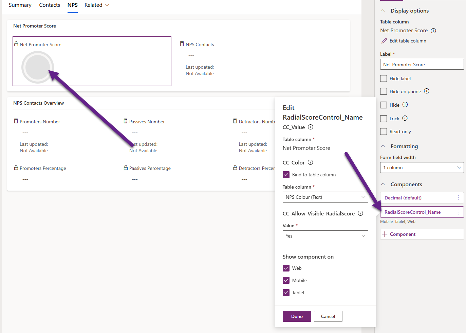
Task: Click info icon beside Hide on phone
Action: (427, 91)
